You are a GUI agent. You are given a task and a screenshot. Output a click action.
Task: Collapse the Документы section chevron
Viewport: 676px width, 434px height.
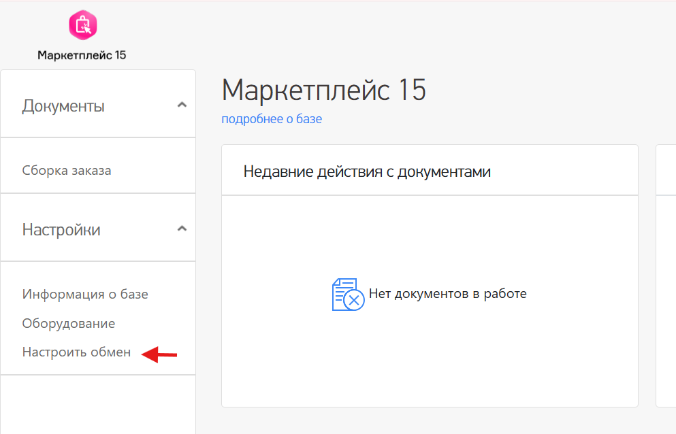click(x=182, y=105)
